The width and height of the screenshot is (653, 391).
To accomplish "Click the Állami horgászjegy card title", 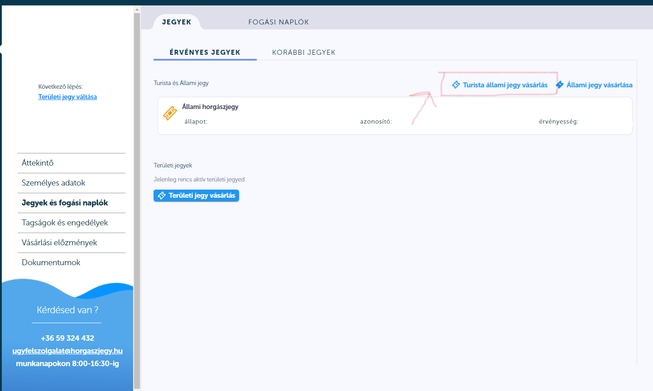I will 210,107.
